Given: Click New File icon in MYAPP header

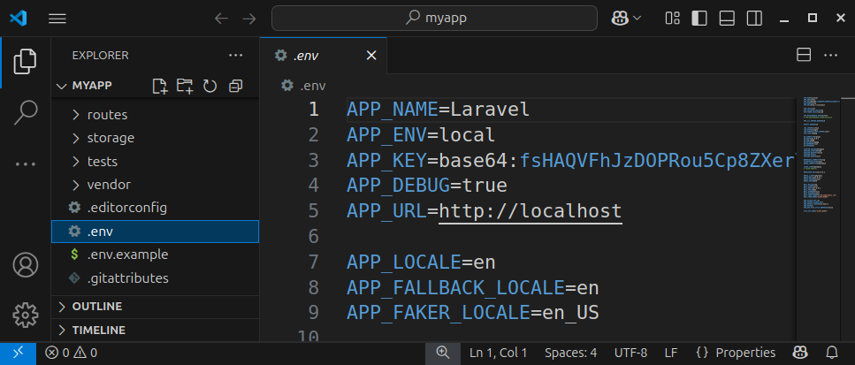Looking at the screenshot, I should tap(160, 86).
